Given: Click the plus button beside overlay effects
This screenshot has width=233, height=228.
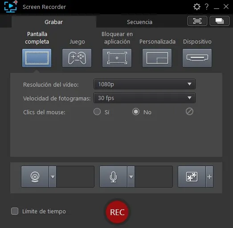Looking at the screenshot, I should click(x=209, y=177).
